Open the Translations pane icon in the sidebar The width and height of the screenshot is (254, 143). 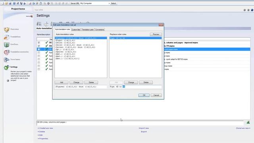[7, 37]
